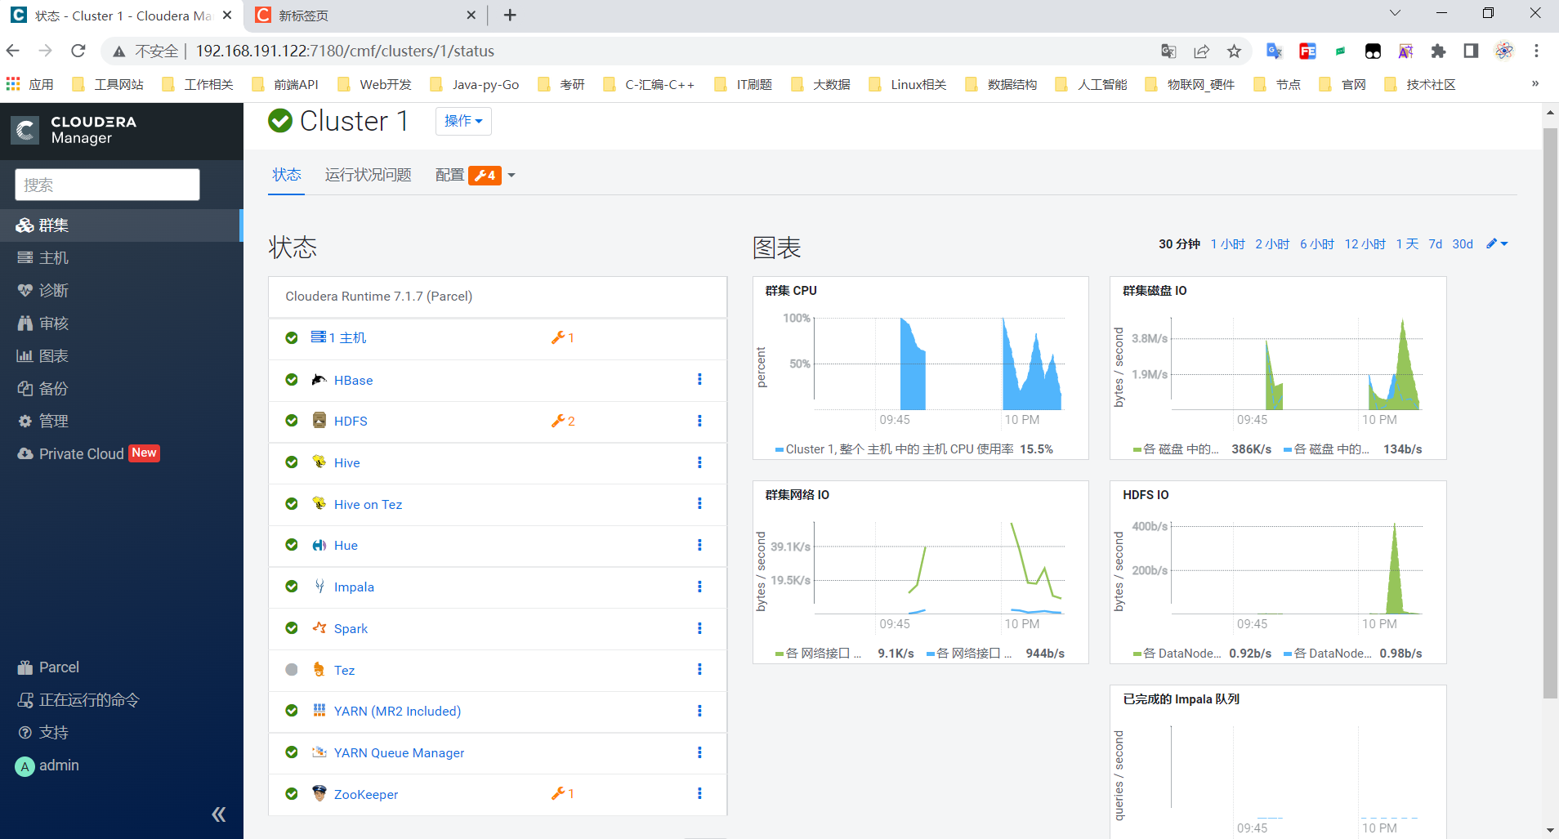1559x839 pixels.
Task: Switch to the 运行状况问题 tab
Action: point(367,175)
